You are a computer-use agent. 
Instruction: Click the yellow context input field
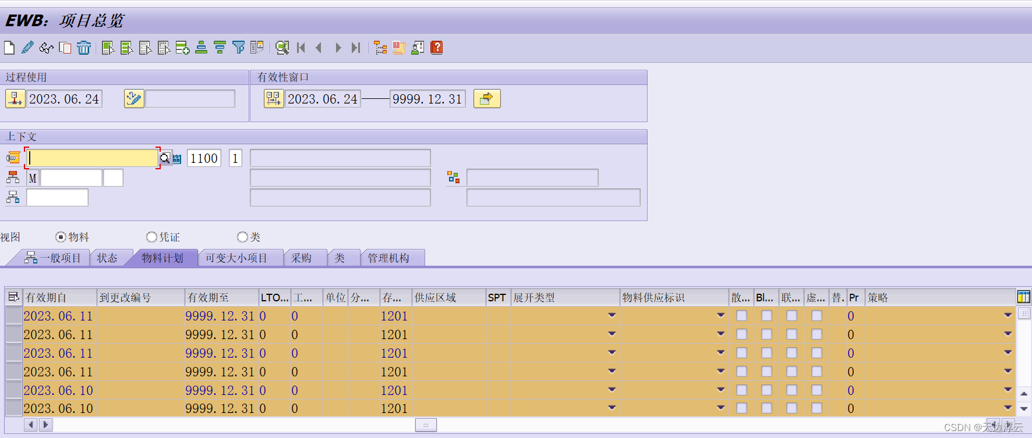[x=92, y=158]
